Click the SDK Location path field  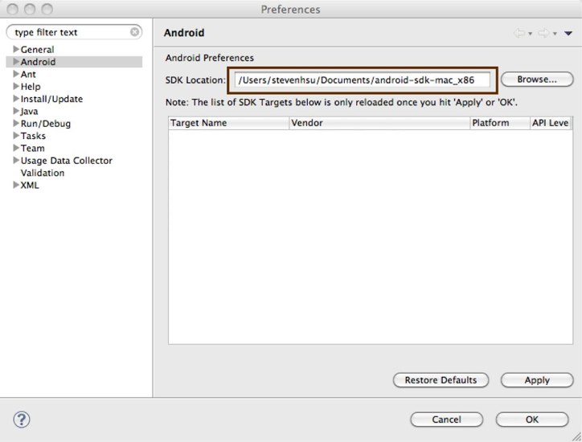(363, 80)
